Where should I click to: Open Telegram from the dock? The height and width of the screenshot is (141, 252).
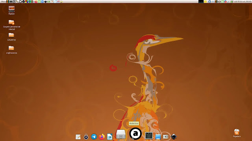pyautogui.click(x=94, y=137)
